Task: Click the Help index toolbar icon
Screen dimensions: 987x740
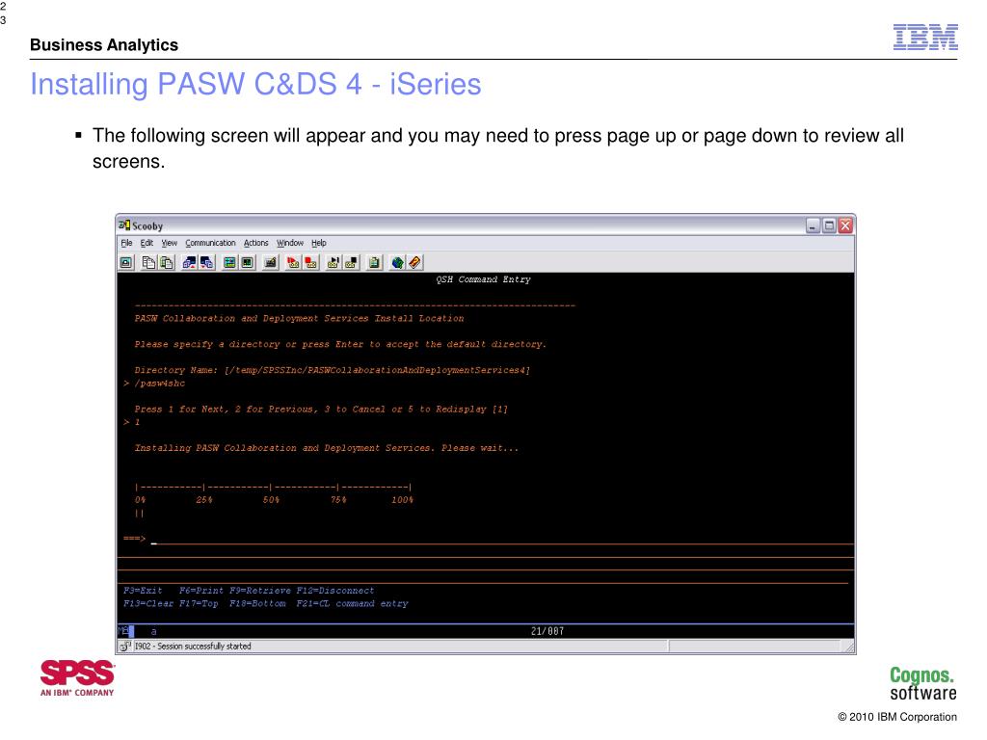Action: (x=414, y=263)
